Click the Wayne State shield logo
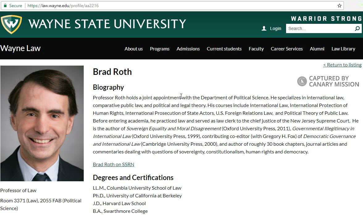Image resolution: width=363 pixels, height=215 pixels. pyautogui.click(x=11, y=24)
